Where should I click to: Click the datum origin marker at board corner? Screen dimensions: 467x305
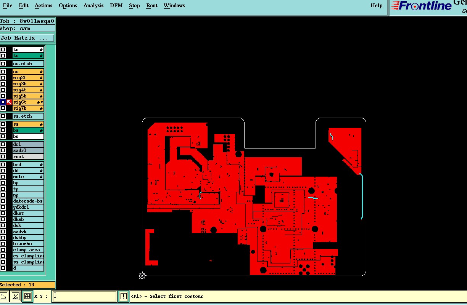(x=142, y=276)
